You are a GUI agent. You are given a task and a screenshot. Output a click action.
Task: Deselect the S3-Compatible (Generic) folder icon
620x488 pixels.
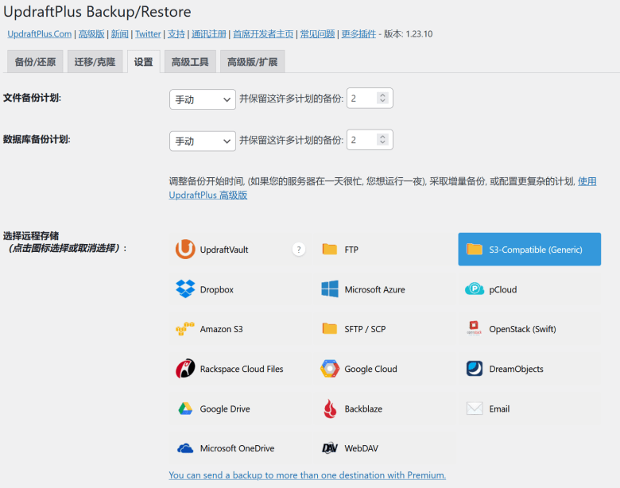coord(474,250)
